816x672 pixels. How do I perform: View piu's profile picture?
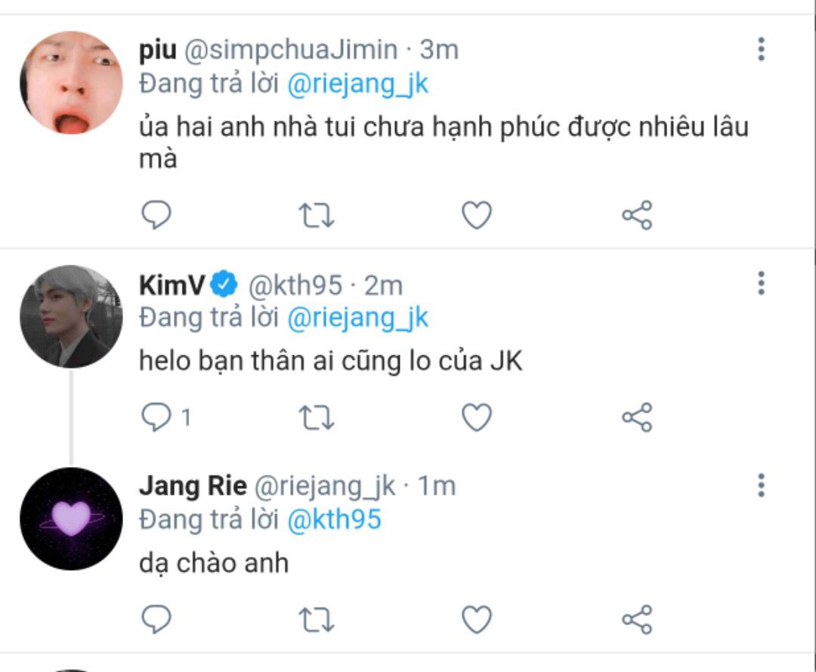click(71, 82)
